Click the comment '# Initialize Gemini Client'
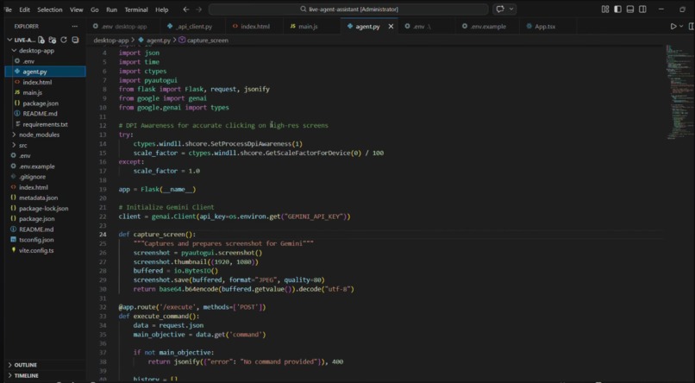Image resolution: width=695 pixels, height=383 pixels. click(166, 207)
